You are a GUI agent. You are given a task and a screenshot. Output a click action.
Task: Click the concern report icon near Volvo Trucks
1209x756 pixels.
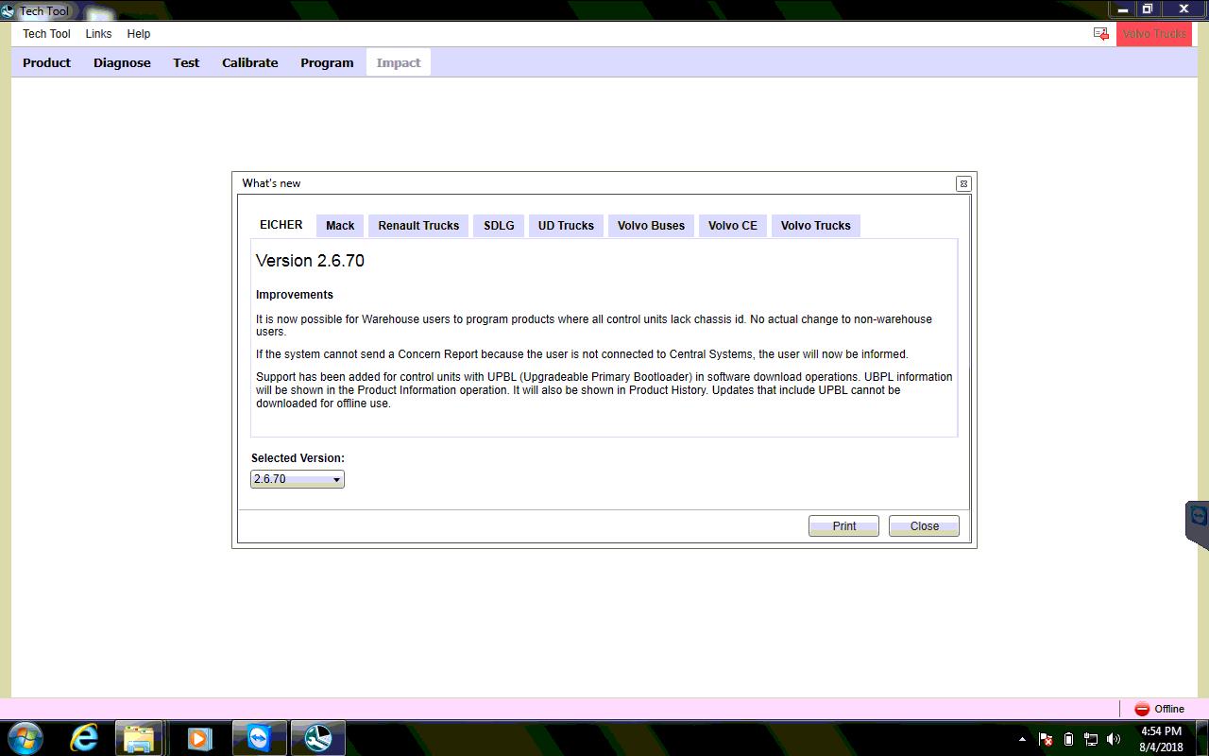point(1100,34)
